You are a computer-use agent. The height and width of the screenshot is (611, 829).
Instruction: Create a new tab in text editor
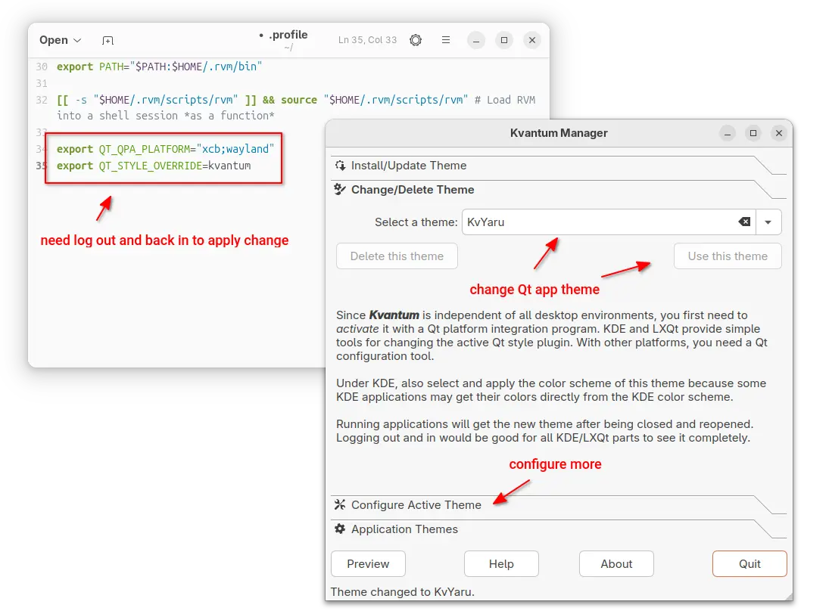(x=108, y=40)
